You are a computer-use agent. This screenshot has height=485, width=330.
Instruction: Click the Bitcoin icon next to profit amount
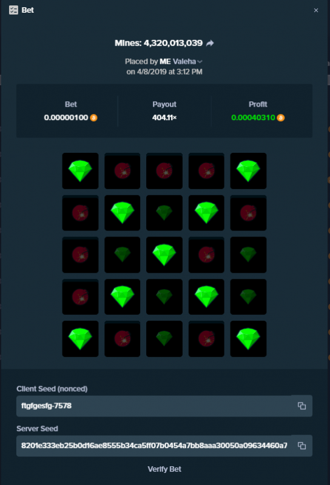pyautogui.click(x=280, y=118)
